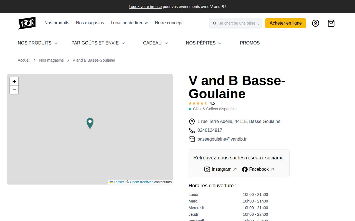Open the Facebook link
This screenshot has width=355, height=221.
point(258,169)
